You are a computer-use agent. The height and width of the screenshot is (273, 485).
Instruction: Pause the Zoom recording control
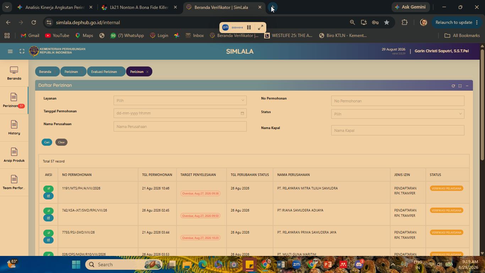click(x=249, y=27)
